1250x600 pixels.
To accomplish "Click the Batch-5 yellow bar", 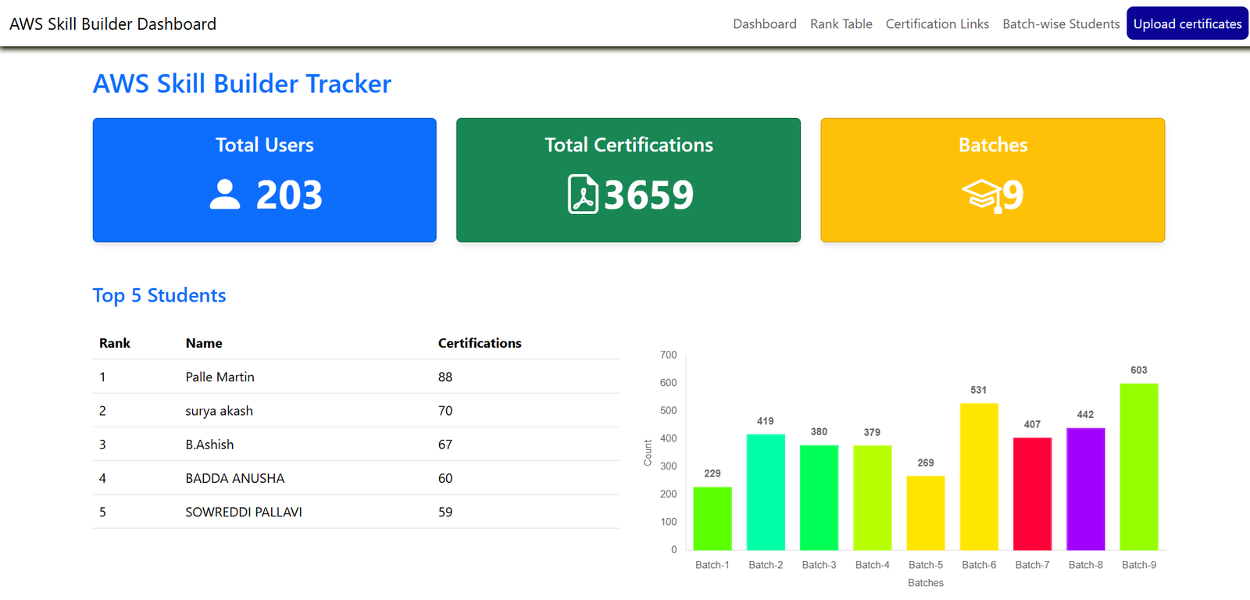I will tap(926, 512).
